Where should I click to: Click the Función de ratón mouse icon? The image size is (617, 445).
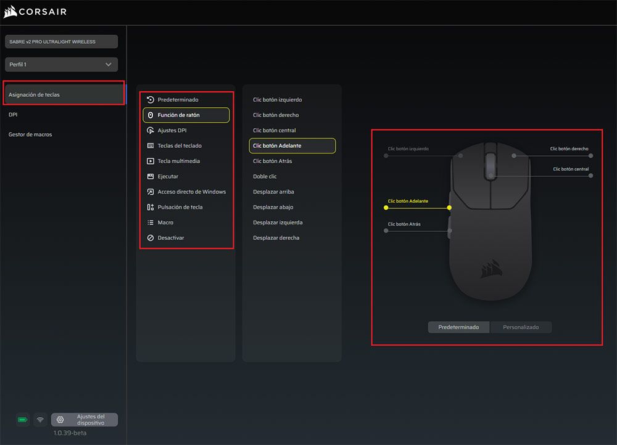[151, 115]
